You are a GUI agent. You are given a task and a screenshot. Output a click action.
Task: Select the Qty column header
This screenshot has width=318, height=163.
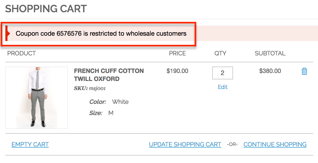[220, 53]
